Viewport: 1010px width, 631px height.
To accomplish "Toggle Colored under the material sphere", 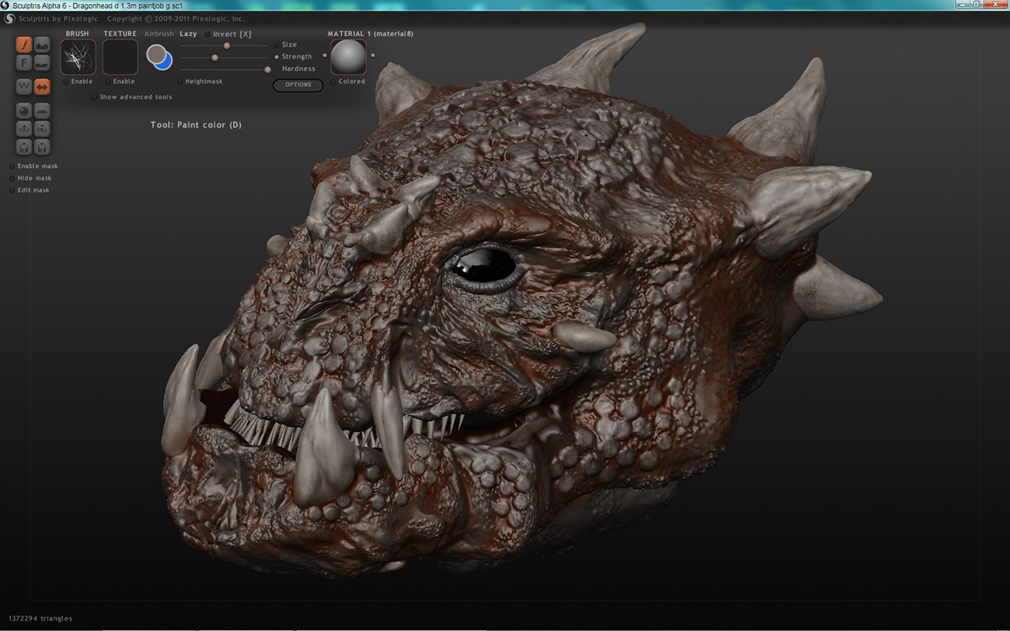I will [x=334, y=80].
